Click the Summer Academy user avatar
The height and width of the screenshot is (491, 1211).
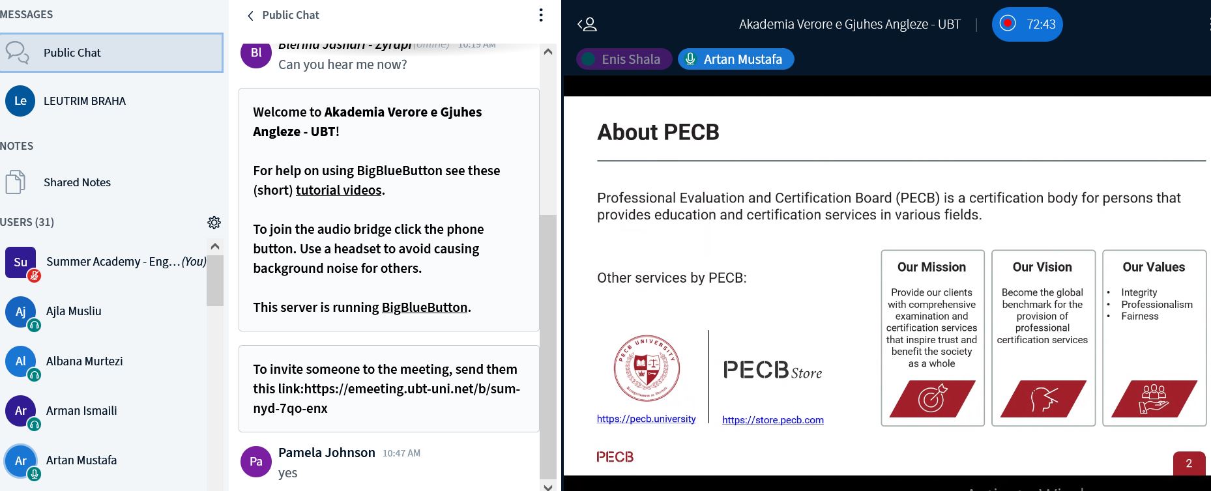21,262
